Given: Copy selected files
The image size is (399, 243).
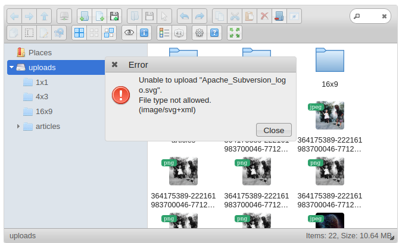Looking at the screenshot, I should [220, 16].
